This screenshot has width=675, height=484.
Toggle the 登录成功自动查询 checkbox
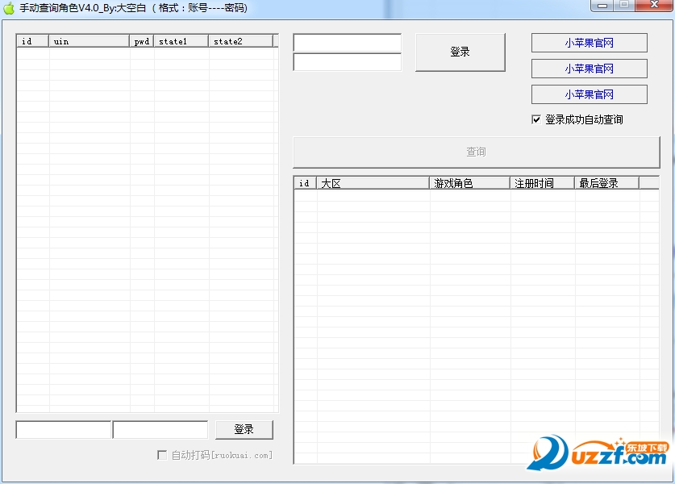pyautogui.click(x=537, y=119)
